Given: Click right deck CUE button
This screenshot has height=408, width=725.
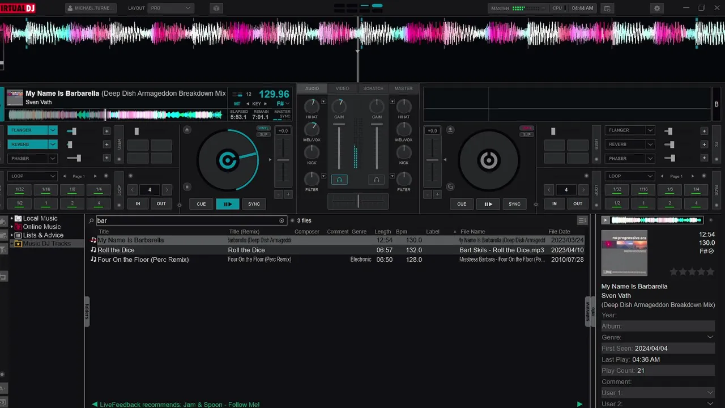Looking at the screenshot, I should tap(462, 204).
